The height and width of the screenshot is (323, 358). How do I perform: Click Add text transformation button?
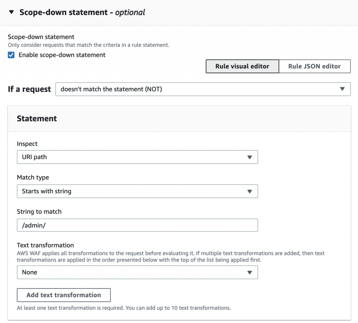tap(64, 295)
